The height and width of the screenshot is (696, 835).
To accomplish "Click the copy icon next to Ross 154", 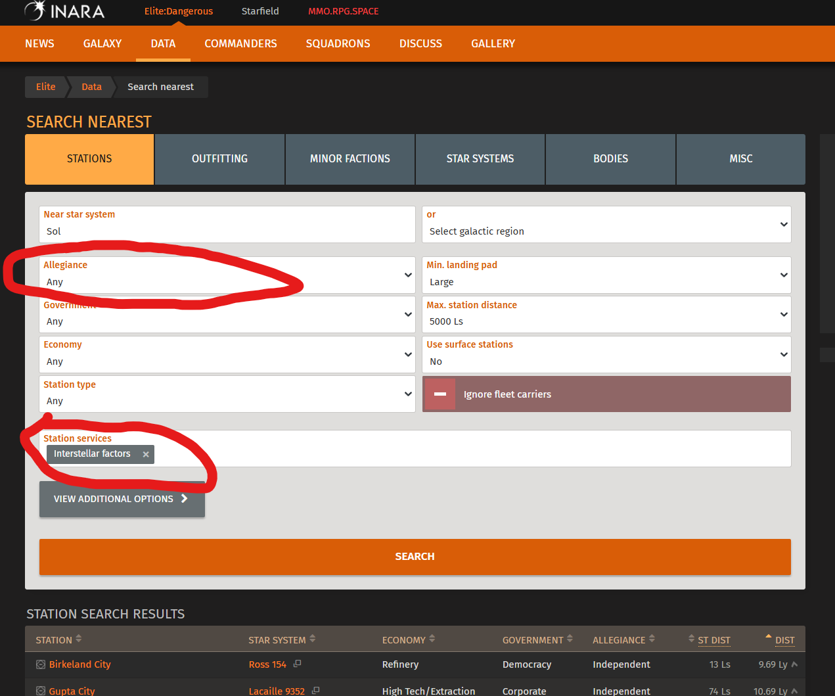I will point(297,664).
